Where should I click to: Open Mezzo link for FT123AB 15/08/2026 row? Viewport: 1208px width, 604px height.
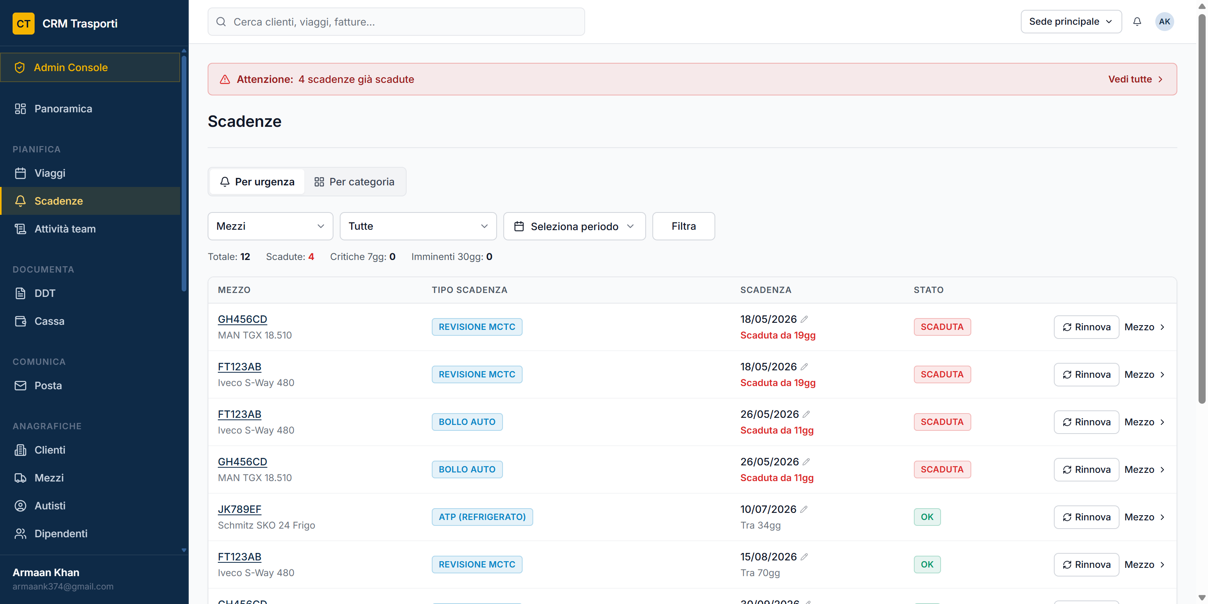pyautogui.click(x=1144, y=564)
